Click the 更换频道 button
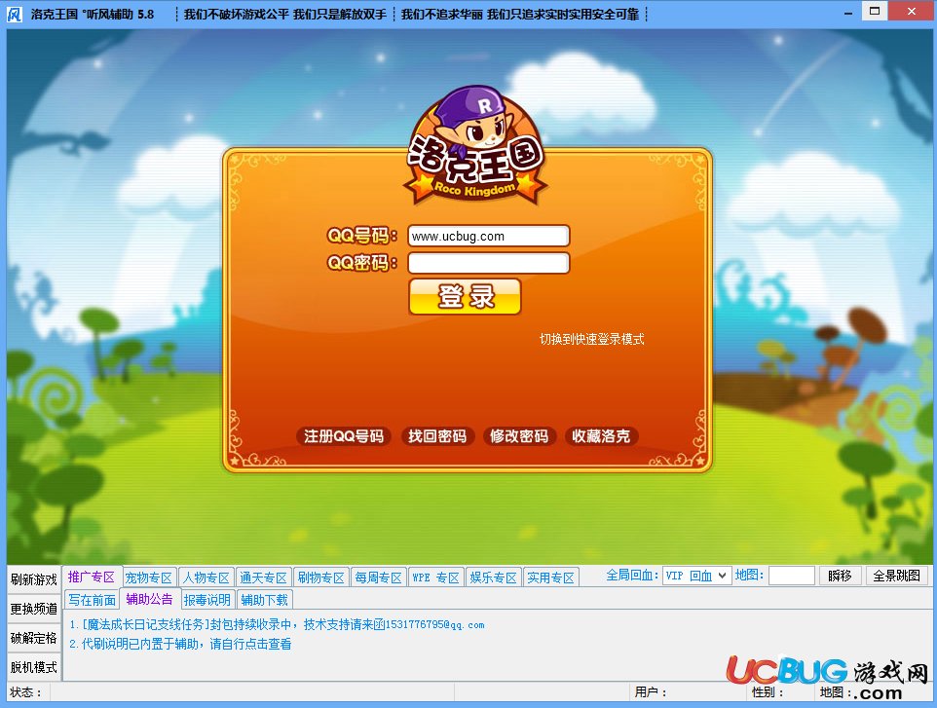937x708 pixels. (34, 609)
